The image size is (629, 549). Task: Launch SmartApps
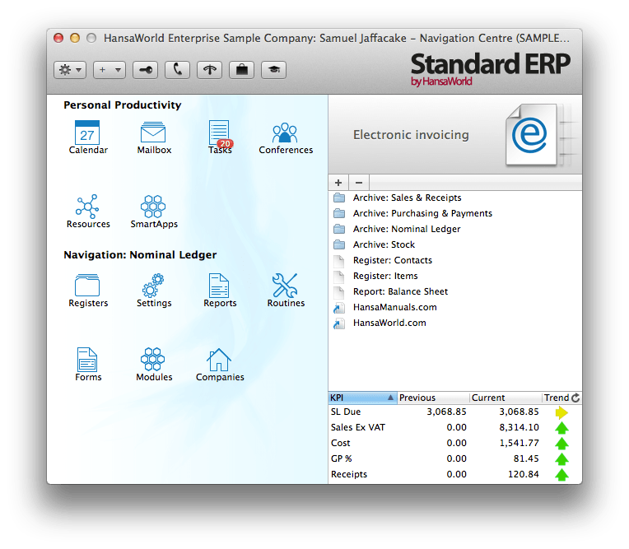pyautogui.click(x=154, y=212)
